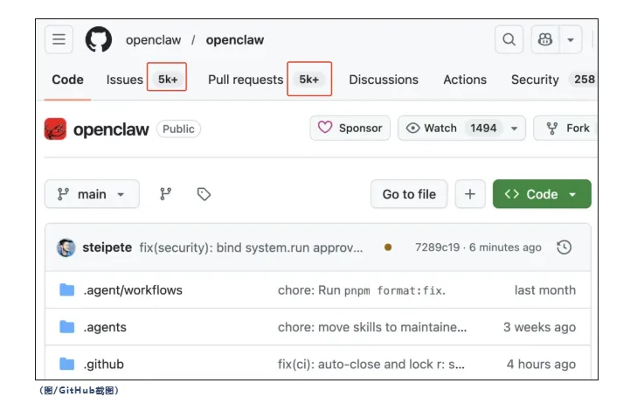644x404 pixels.
Task: Open dropdown arrow next to Copilot
Action: [571, 39]
